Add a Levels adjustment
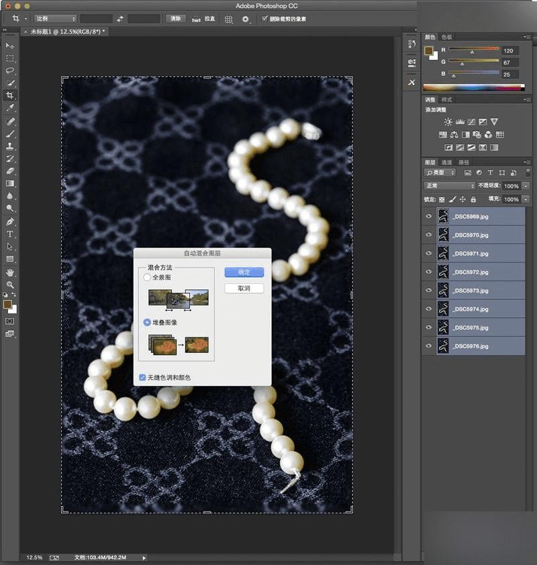This screenshot has height=565, width=537. [460, 122]
